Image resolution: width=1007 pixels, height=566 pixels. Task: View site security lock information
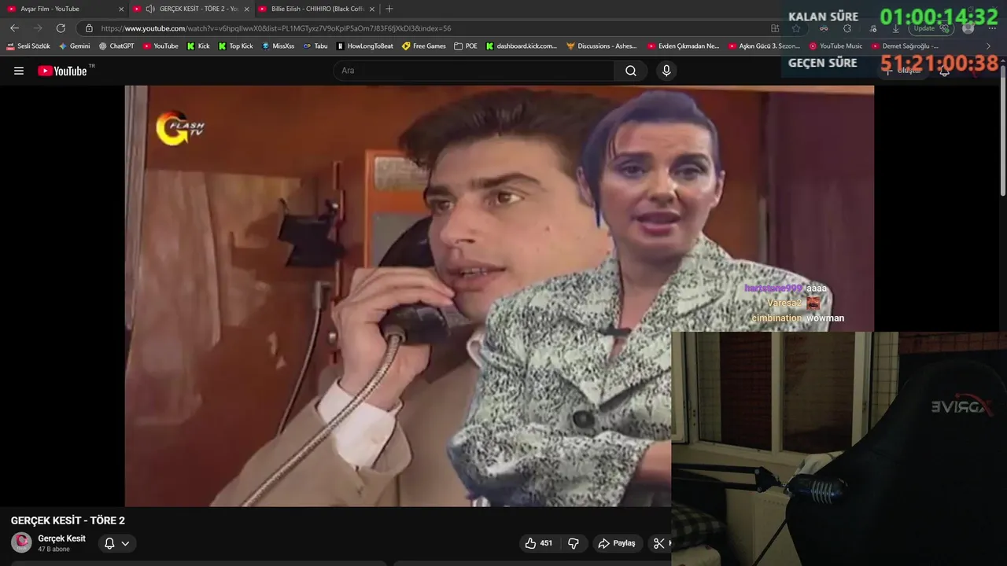(89, 28)
